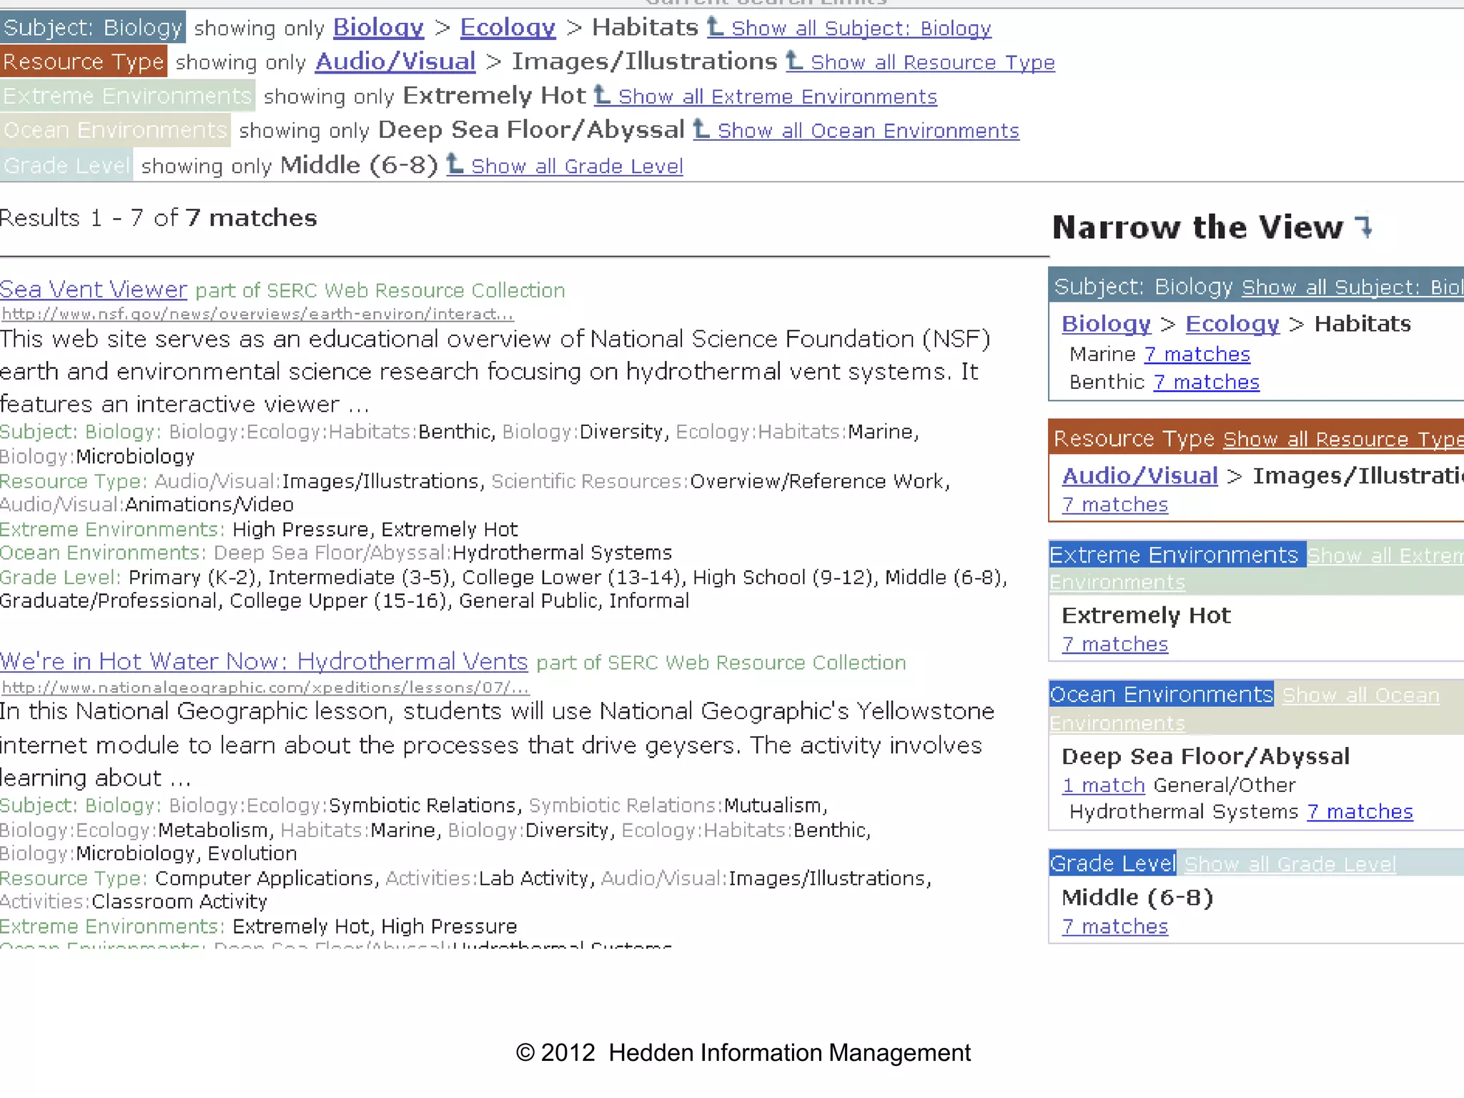Image resolution: width=1464 pixels, height=1098 pixels.
Task: Click the Subject: Biology label in the top limits
Action: (x=93, y=27)
